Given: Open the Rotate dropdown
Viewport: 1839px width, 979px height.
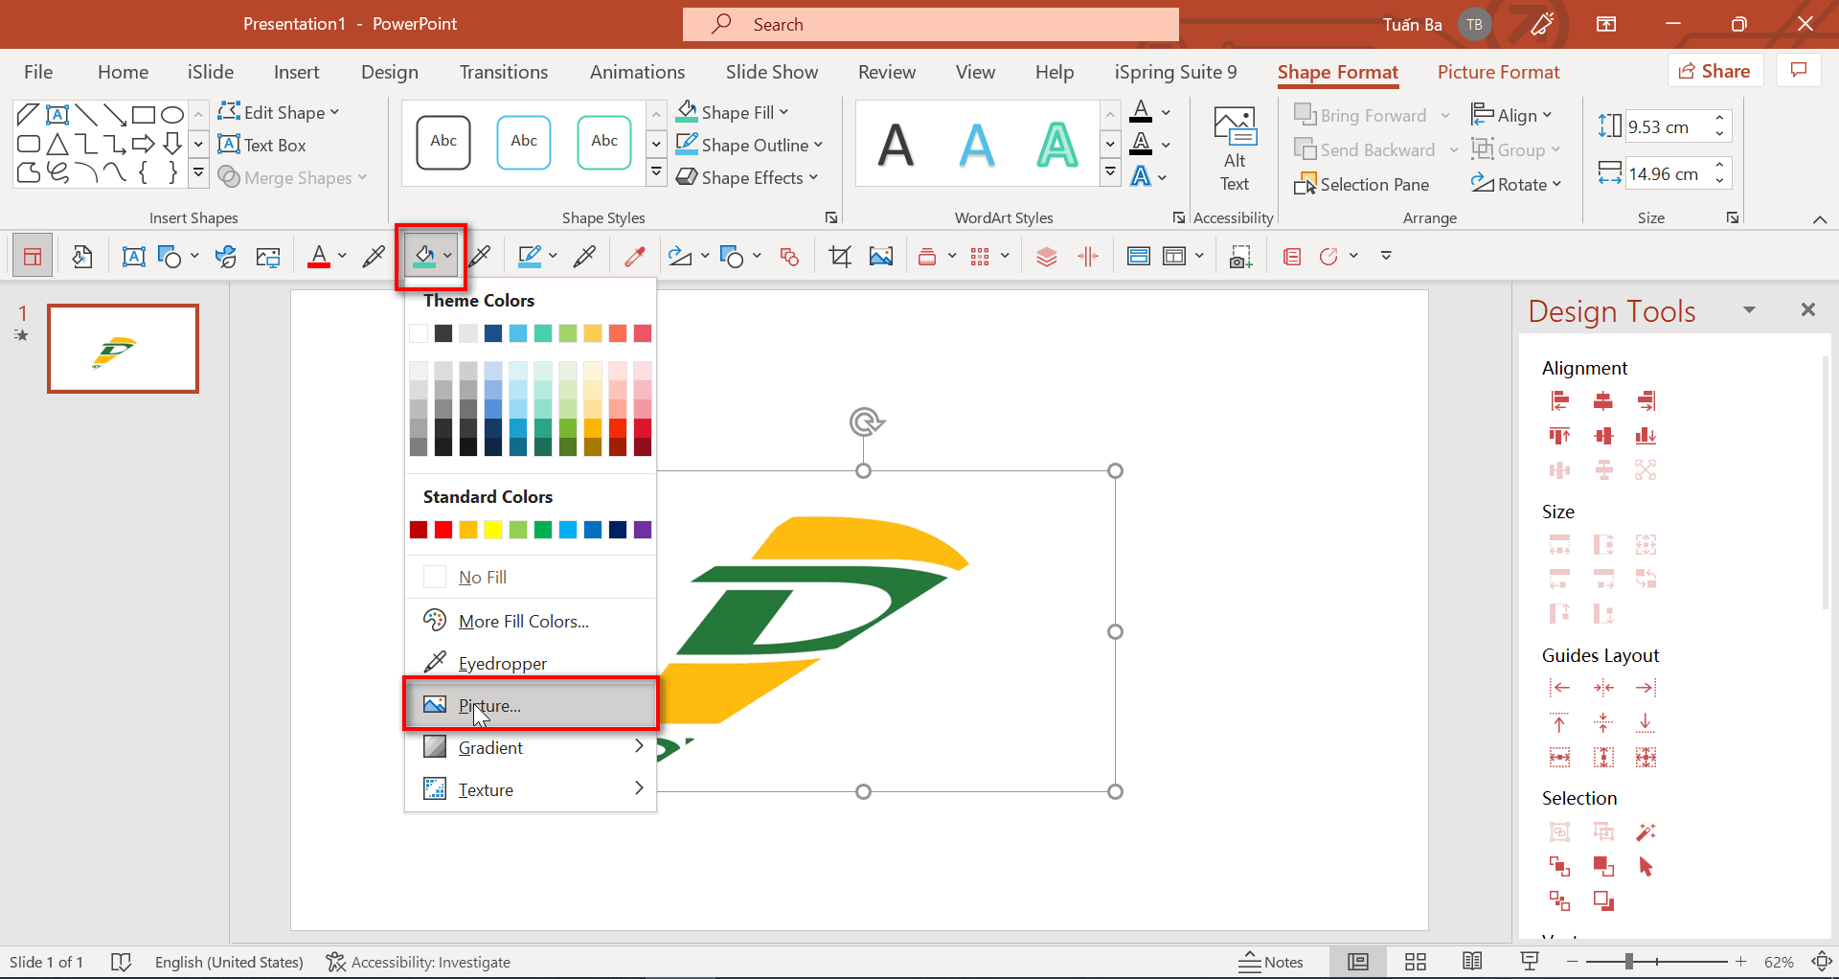Looking at the screenshot, I should coord(1516,184).
